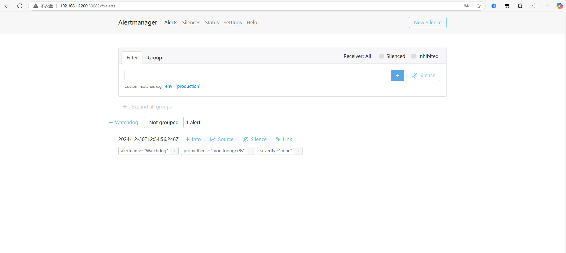The height and width of the screenshot is (253, 566).
Task: Select the prometheus="monitoring/k8s" label text
Action: [214, 151]
